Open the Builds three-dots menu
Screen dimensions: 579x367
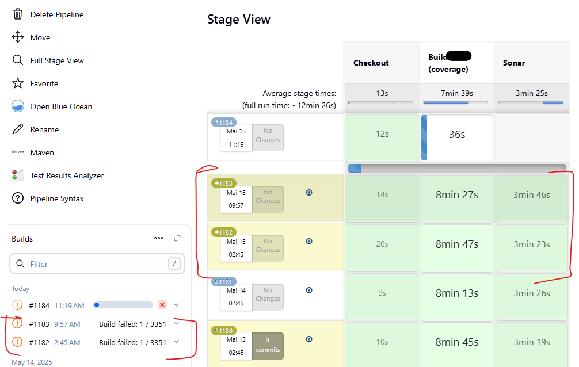[x=159, y=238]
